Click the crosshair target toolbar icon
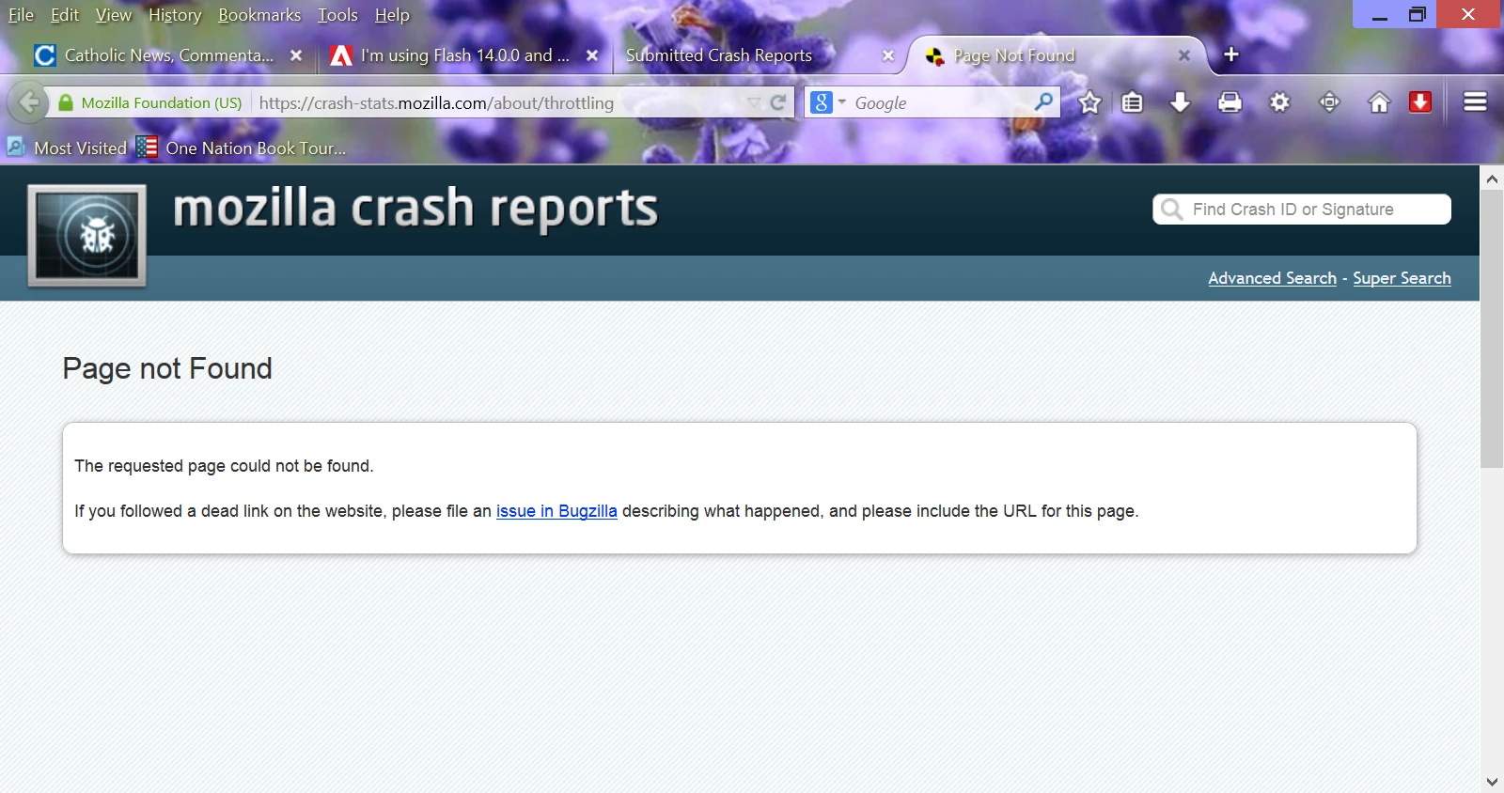Screen dimensions: 1504x793 coord(1329,102)
